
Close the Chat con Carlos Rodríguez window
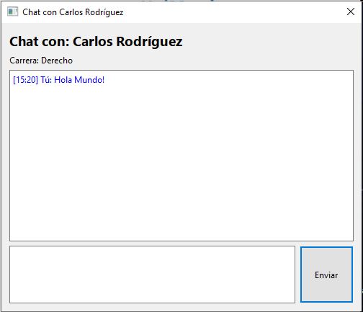click(x=351, y=12)
